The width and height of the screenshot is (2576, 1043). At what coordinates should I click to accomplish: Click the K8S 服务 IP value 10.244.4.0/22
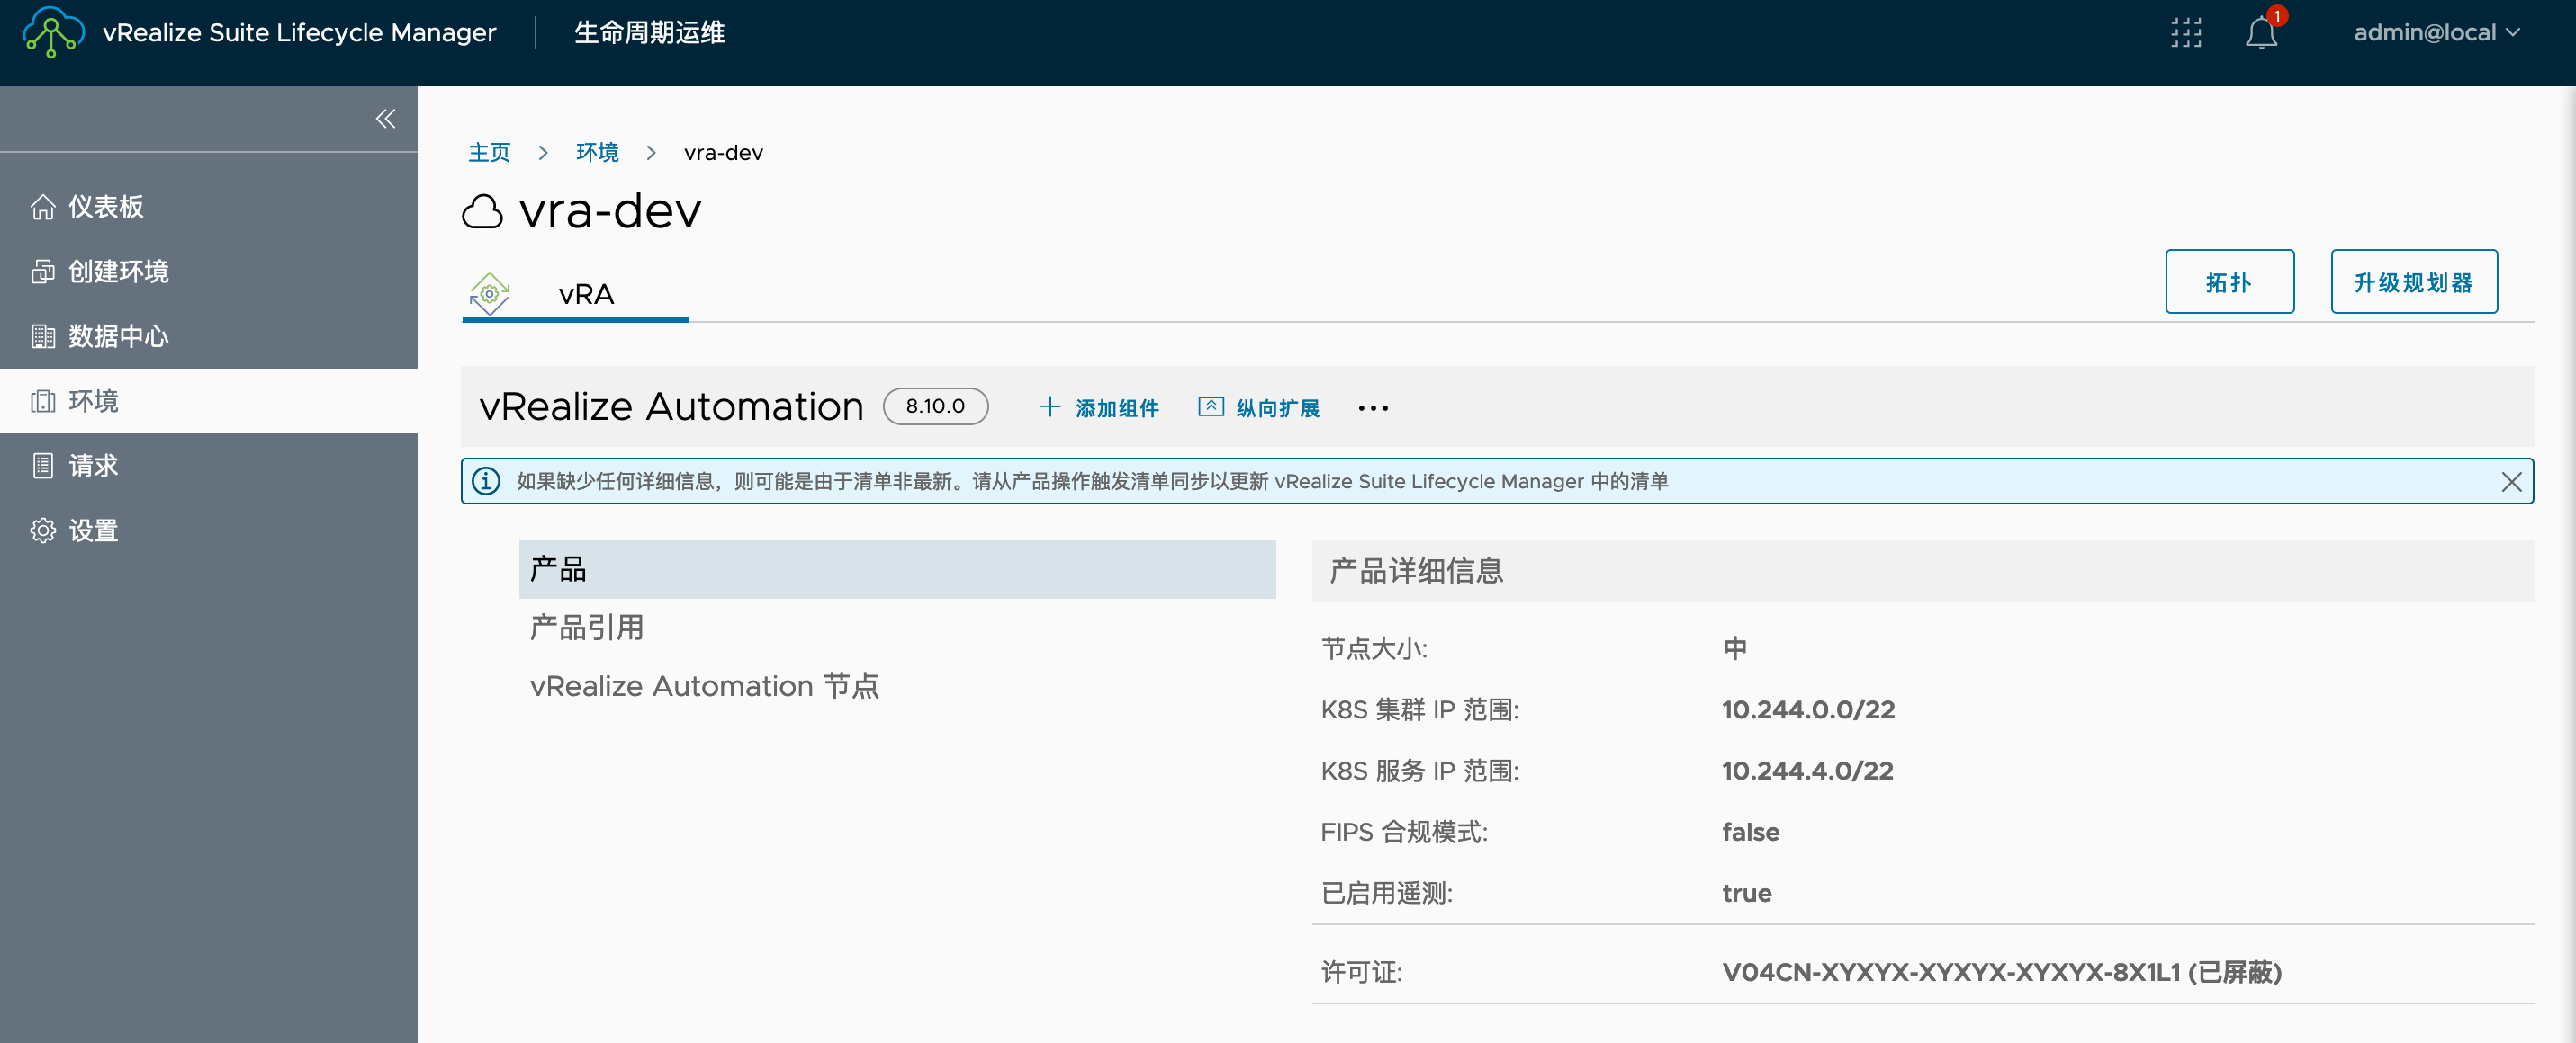(x=1807, y=771)
